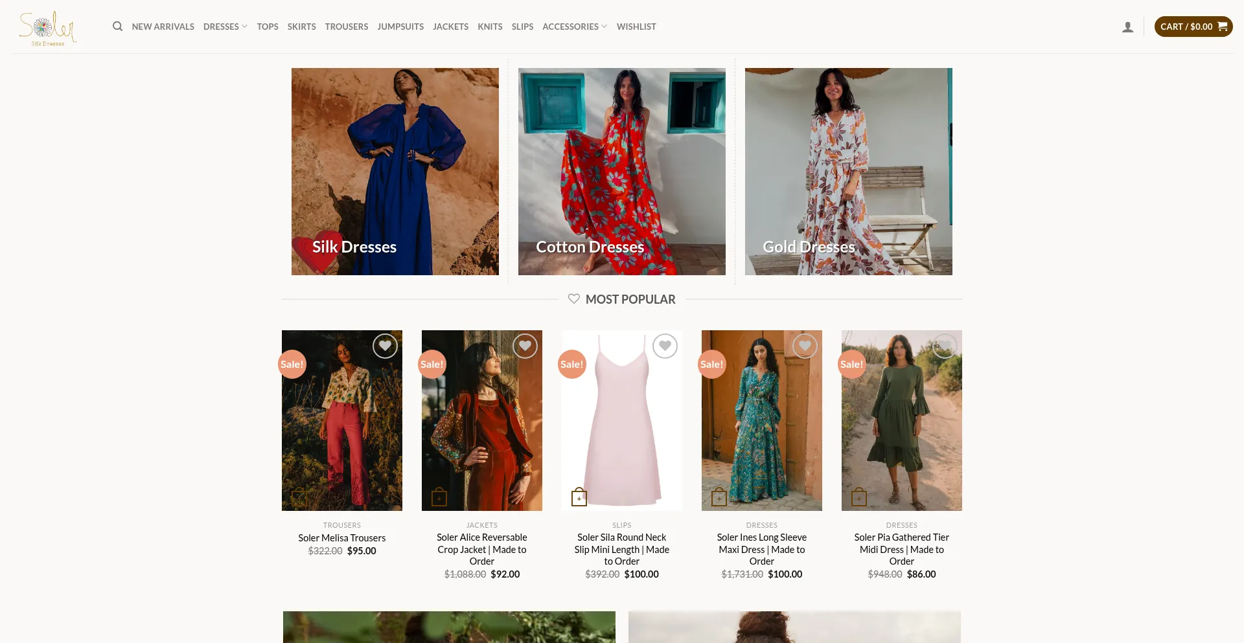Image resolution: width=1244 pixels, height=643 pixels.
Task: View Soler Sila pink slip product image
Action: click(x=622, y=421)
